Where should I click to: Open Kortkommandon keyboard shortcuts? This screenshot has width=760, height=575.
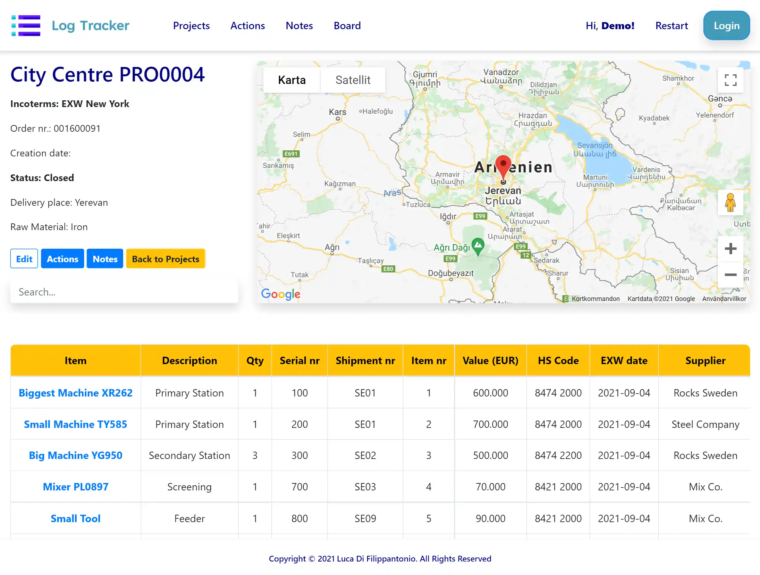[x=595, y=298]
